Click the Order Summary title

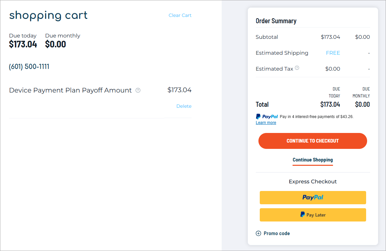[x=276, y=21]
